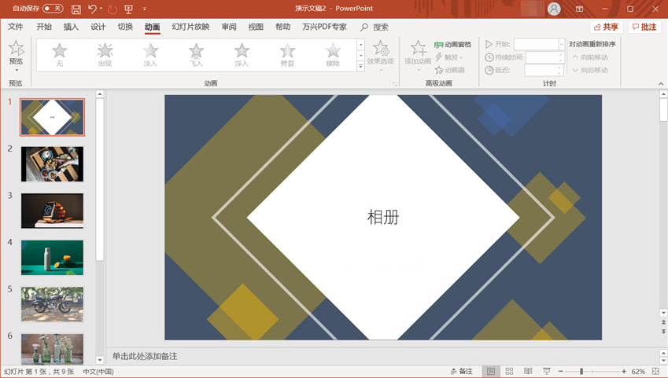This screenshot has width=668, height=378.
Task: Open the 万兴PDF专家 tab
Action: (325, 27)
